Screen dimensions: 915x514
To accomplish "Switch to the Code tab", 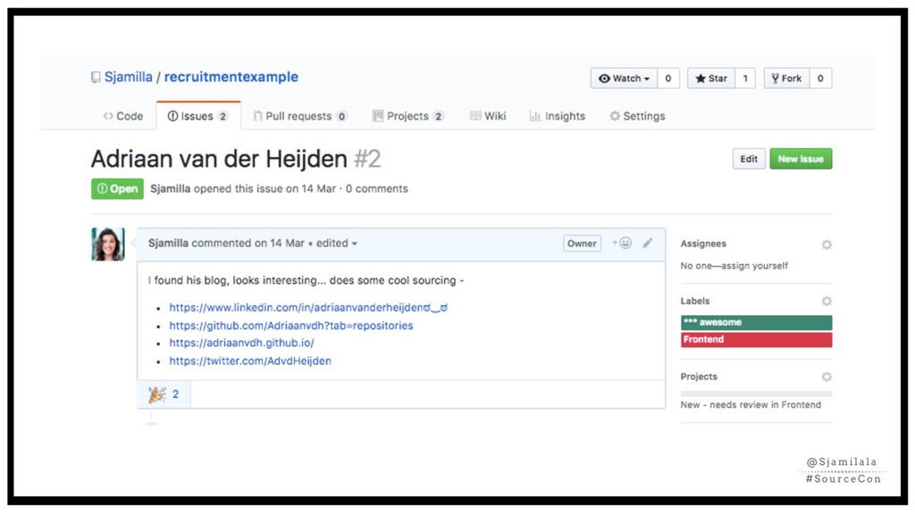I will coord(123,116).
